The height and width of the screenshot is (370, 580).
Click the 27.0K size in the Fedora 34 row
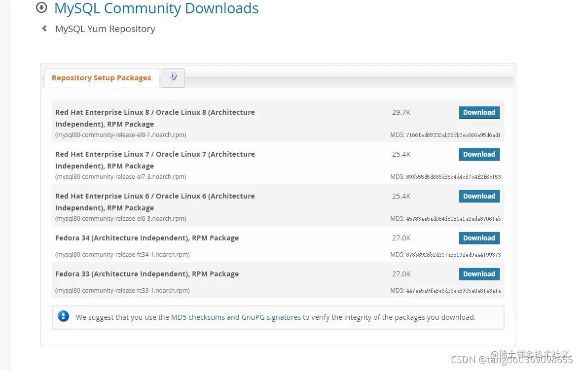[401, 238]
